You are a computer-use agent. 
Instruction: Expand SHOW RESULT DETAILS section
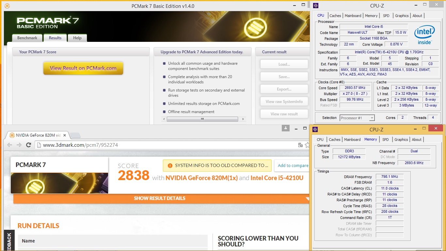(x=160, y=198)
